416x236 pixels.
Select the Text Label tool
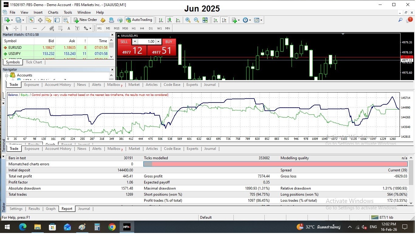pos(77,28)
